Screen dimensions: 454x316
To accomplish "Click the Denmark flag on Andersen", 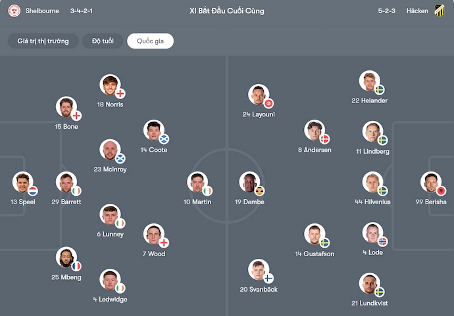I will (x=324, y=139).
